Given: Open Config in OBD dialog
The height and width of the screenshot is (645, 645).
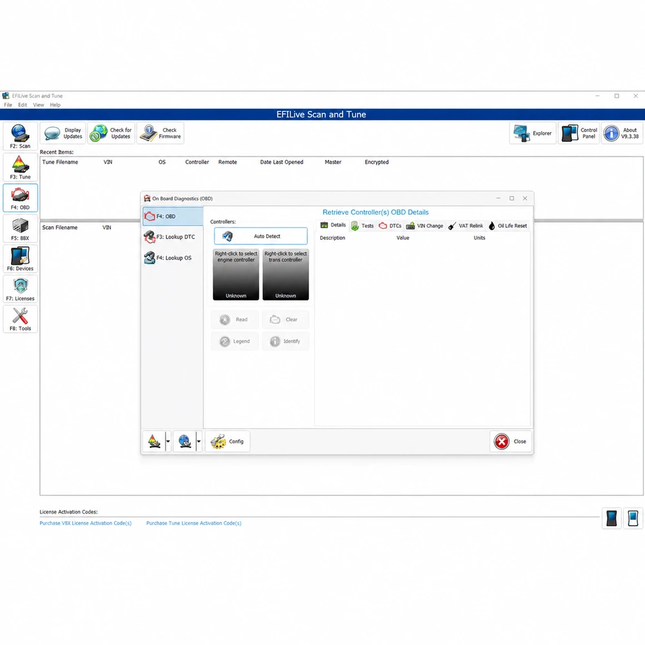Looking at the screenshot, I should (x=228, y=441).
